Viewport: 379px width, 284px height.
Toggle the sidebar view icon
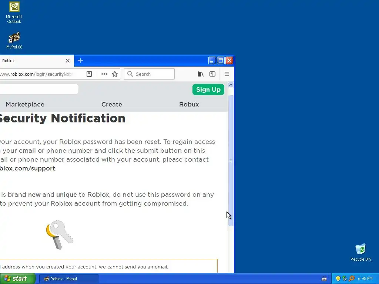click(x=212, y=74)
